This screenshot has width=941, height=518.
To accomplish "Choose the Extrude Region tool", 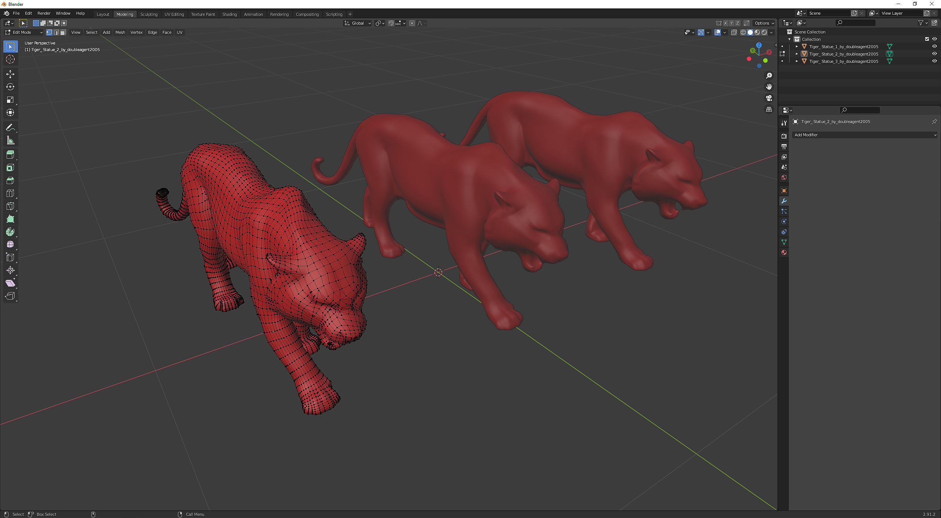I will pyautogui.click(x=10, y=155).
